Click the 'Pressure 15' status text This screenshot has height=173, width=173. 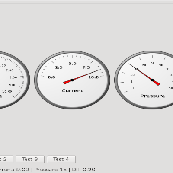[x=51, y=170]
